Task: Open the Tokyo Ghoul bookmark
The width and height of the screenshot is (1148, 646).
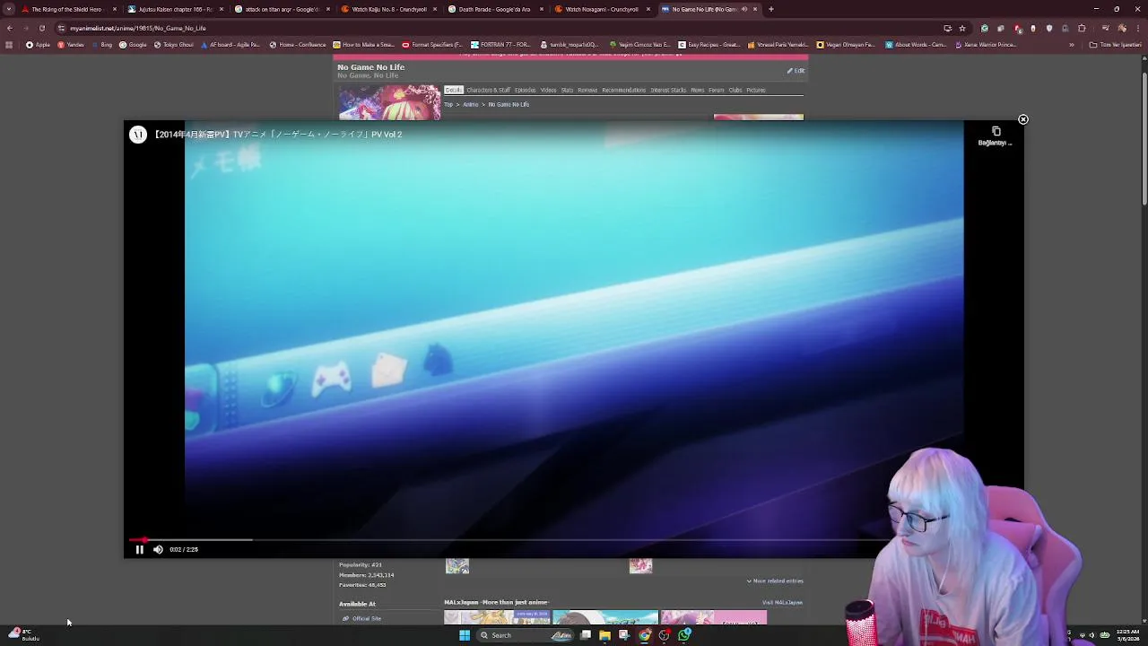Action: (x=174, y=45)
